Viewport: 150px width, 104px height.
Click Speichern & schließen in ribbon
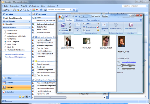point(63,27)
